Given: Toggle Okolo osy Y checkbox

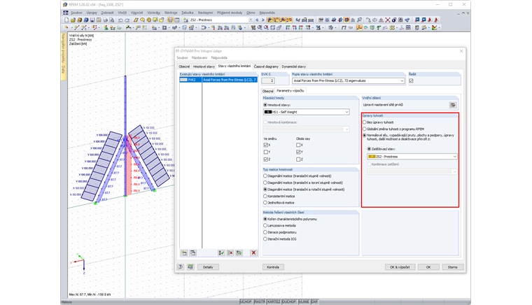Looking at the screenshot, I should [x=298, y=152].
